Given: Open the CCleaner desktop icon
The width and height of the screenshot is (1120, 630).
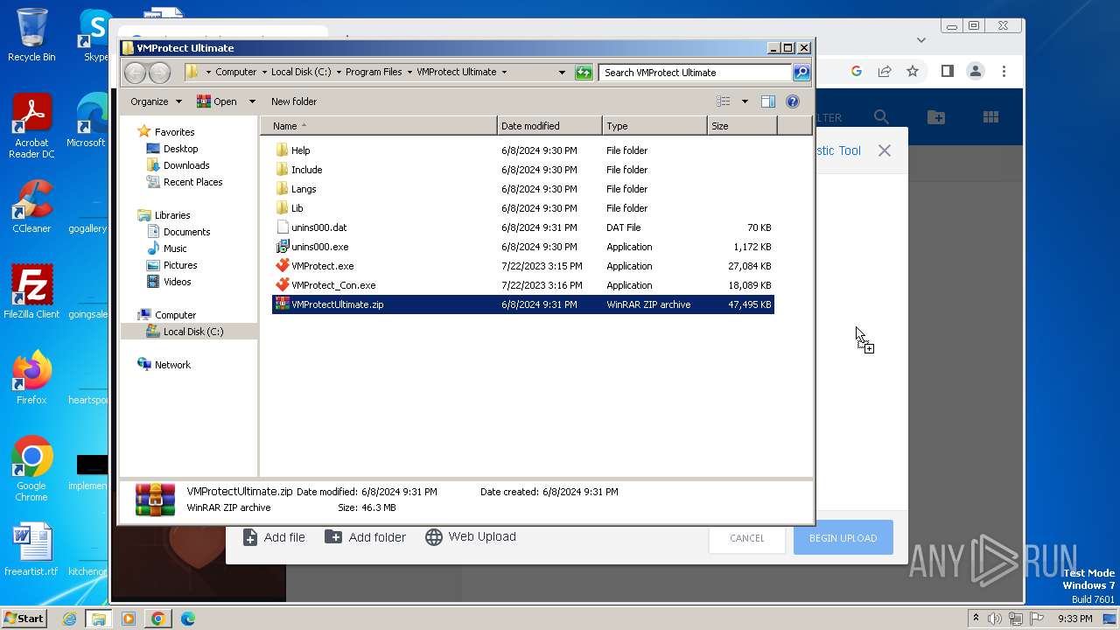Looking at the screenshot, I should coord(31,206).
